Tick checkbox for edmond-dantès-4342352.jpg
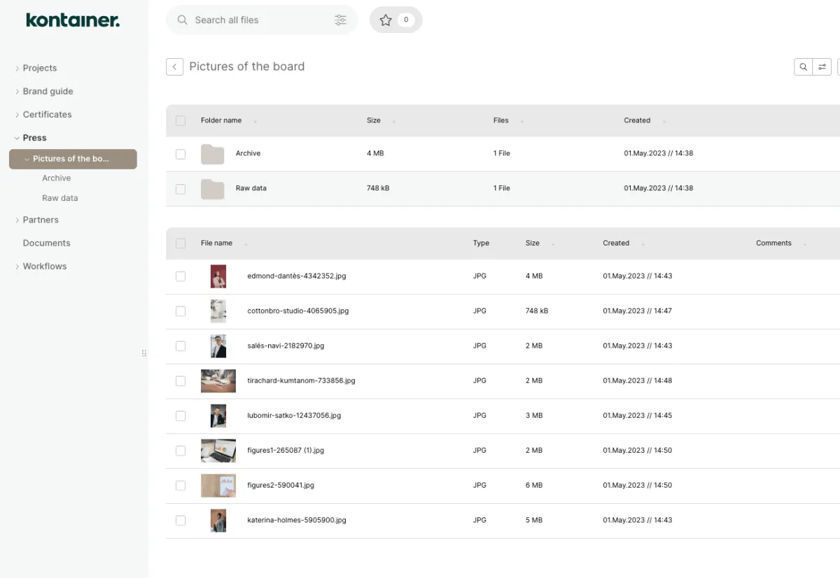This screenshot has height=578, width=840. click(181, 276)
